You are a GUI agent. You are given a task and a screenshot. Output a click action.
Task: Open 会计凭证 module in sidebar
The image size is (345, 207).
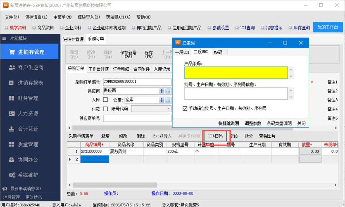(29, 129)
